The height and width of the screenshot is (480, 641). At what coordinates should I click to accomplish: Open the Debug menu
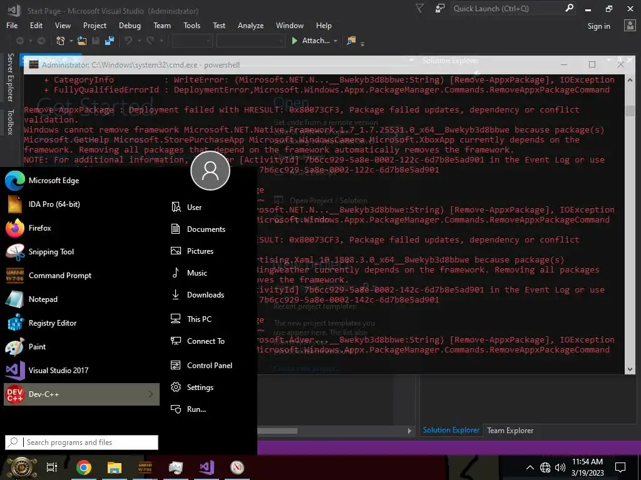130,25
